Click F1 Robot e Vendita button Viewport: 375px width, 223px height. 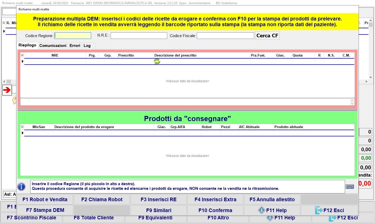(45, 199)
